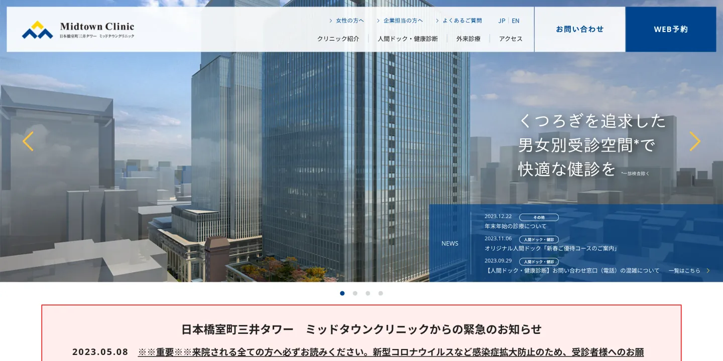Advance the carousel with right arrow

pos(695,141)
